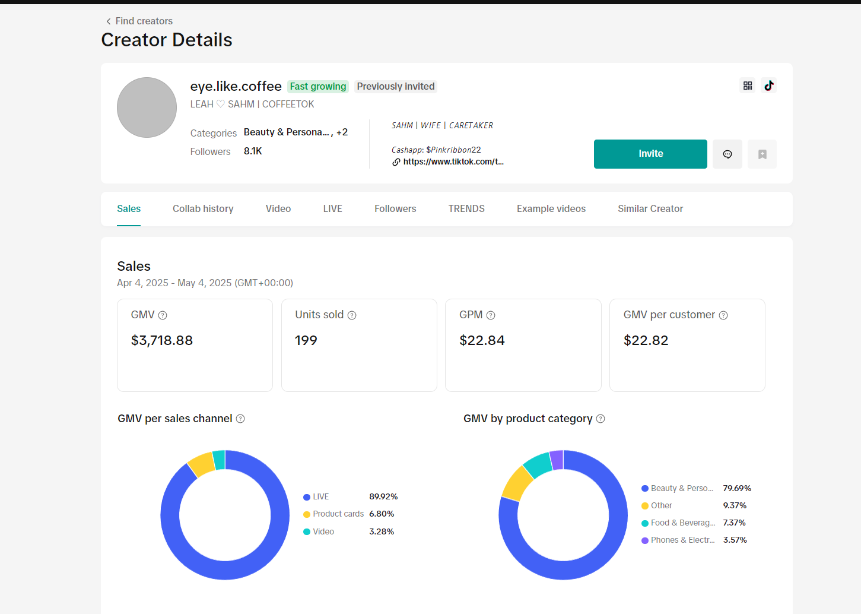Go back to Find creators
The height and width of the screenshot is (614, 861).
(x=139, y=21)
